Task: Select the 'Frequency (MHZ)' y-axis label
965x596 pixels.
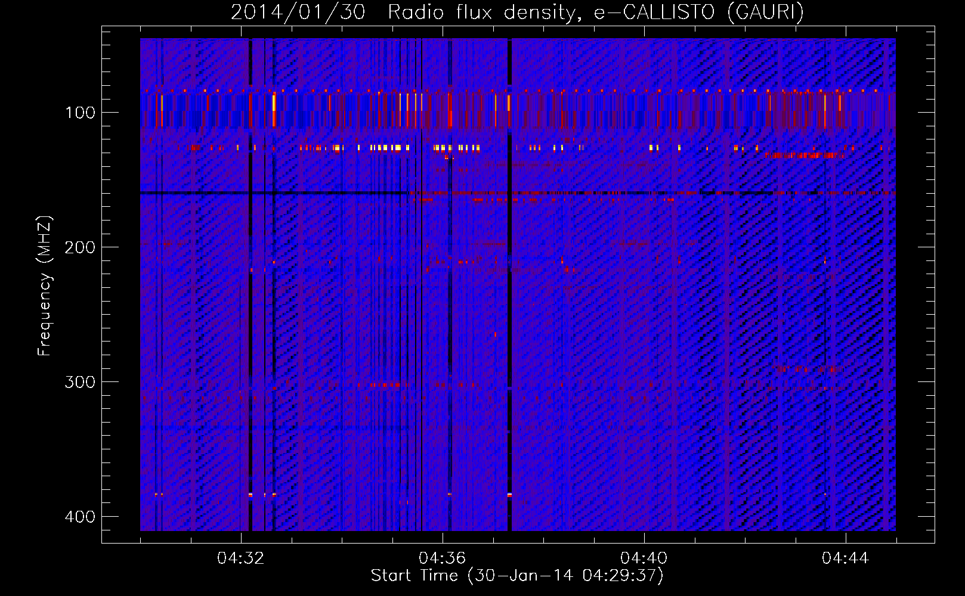Action: [x=45, y=286]
